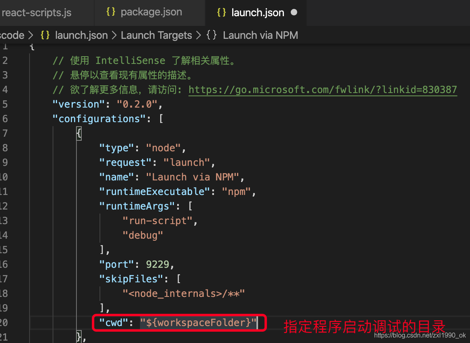Select line number 5 in the gutter
Image resolution: width=470 pixels, height=343 pixels.
6,104
